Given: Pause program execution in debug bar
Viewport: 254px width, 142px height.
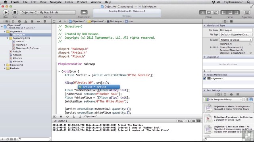Looking at the screenshot, I should click(x=61, y=116).
